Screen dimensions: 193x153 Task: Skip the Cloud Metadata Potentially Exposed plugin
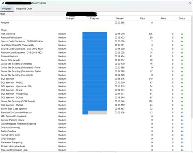[182, 124]
